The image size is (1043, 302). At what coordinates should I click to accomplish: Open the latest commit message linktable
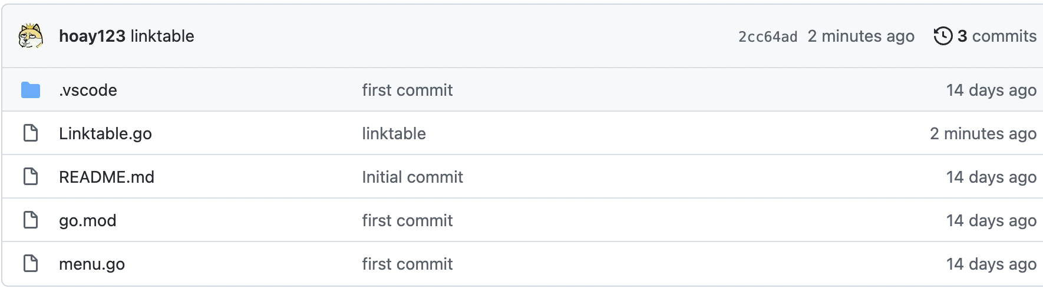[x=163, y=36]
